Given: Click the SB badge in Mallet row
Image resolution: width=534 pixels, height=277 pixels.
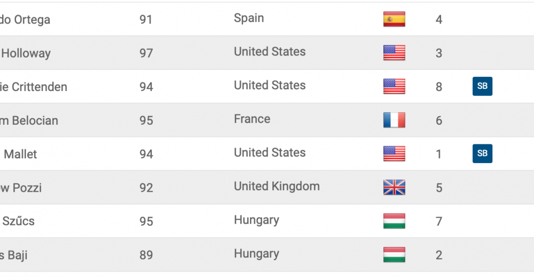Looking at the screenshot, I should 482,153.
